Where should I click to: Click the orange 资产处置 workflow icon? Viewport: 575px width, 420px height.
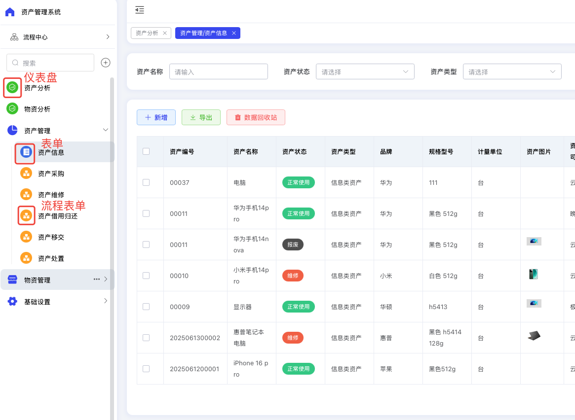(26, 258)
